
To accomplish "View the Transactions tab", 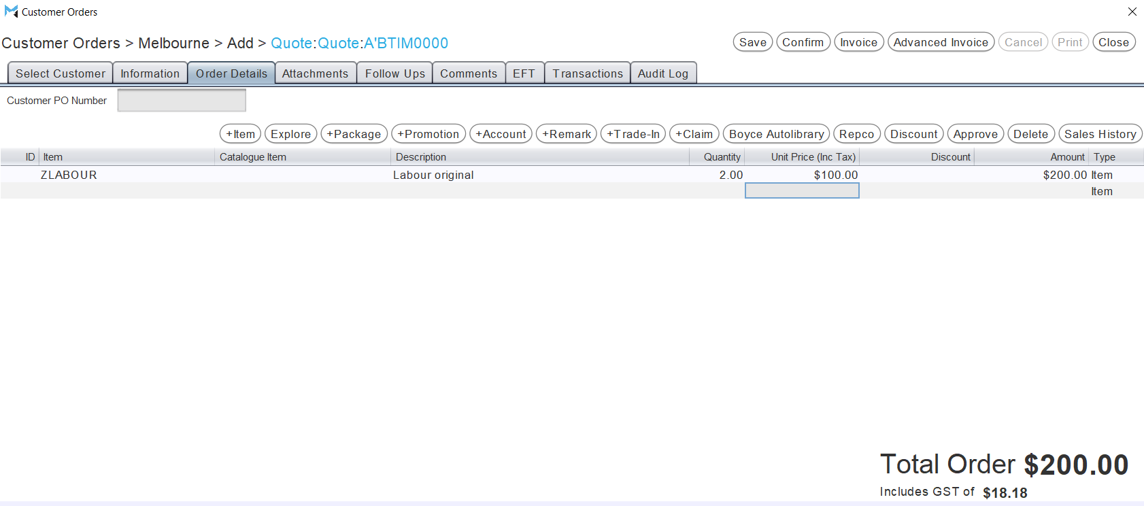I will click(588, 73).
